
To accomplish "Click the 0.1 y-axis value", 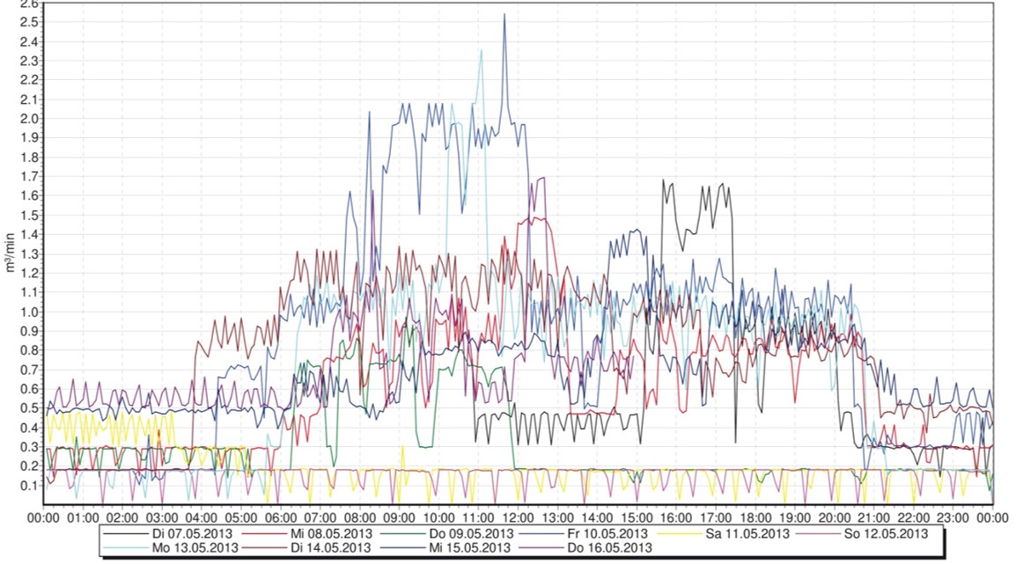I will tap(30, 486).
